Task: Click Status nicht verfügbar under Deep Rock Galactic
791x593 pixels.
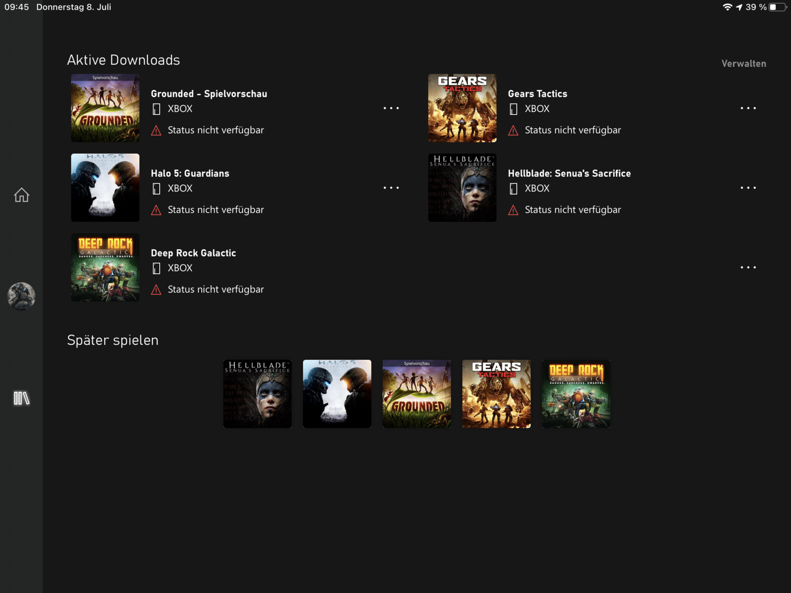Action: click(x=216, y=290)
